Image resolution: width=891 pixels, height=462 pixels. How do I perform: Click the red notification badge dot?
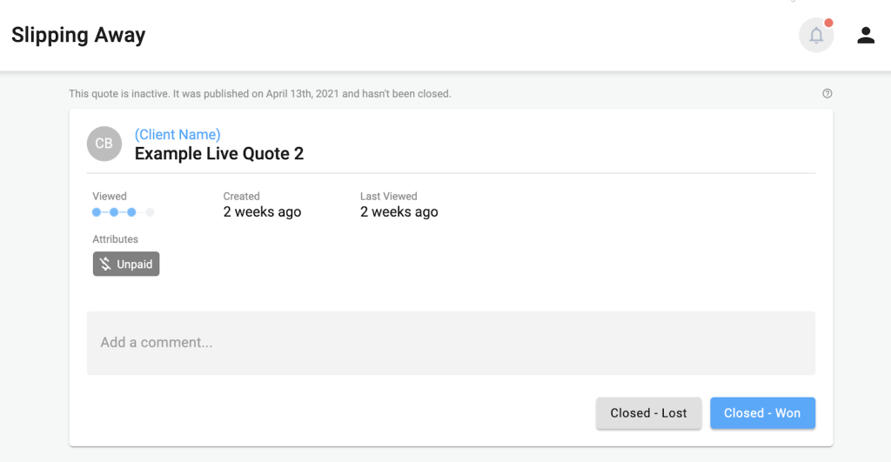(829, 23)
